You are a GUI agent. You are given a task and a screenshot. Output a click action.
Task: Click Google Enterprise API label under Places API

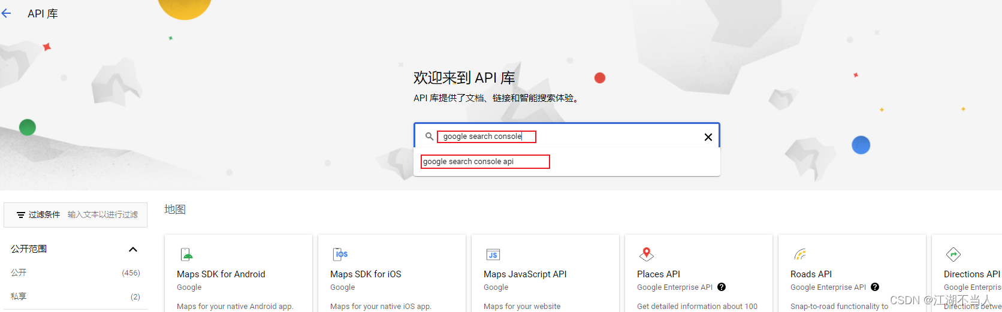(x=675, y=287)
